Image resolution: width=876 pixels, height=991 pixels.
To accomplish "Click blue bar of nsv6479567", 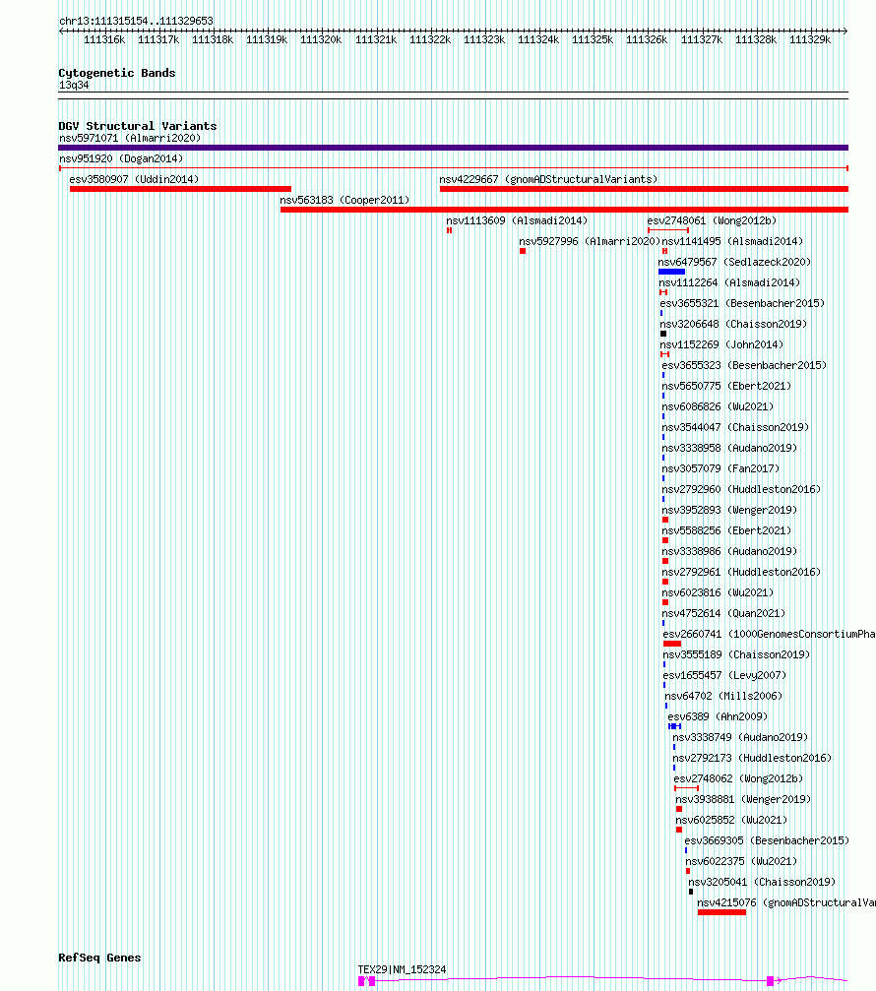I will pyautogui.click(x=672, y=272).
